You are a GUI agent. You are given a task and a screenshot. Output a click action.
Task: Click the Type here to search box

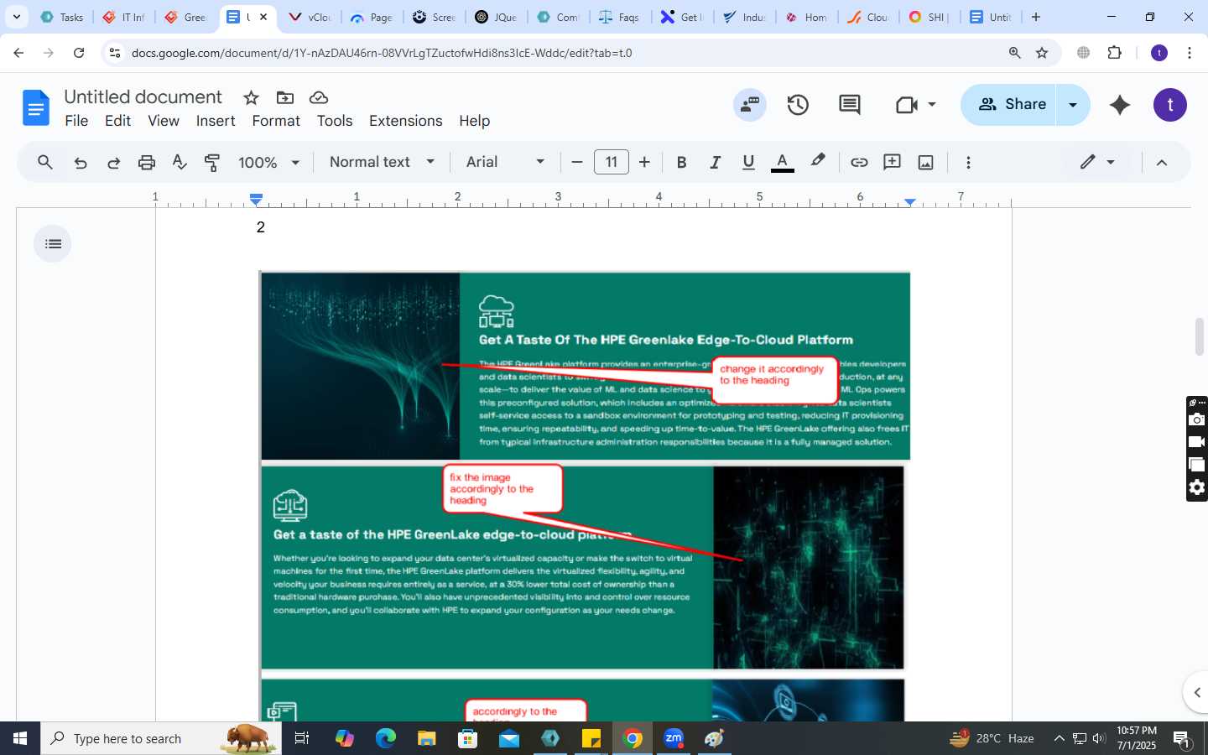coord(161,738)
